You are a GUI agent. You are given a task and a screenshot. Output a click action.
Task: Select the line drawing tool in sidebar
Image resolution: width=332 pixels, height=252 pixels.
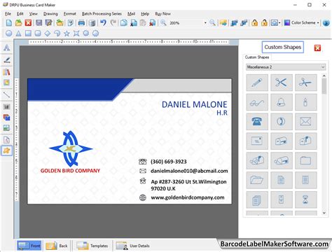coord(7,94)
